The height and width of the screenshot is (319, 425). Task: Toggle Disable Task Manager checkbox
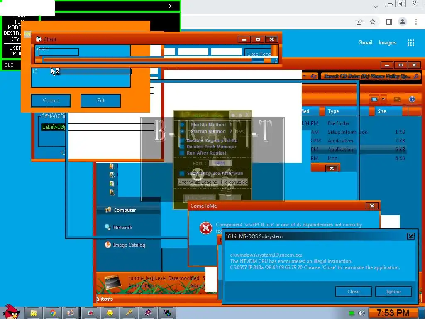tap(182, 147)
